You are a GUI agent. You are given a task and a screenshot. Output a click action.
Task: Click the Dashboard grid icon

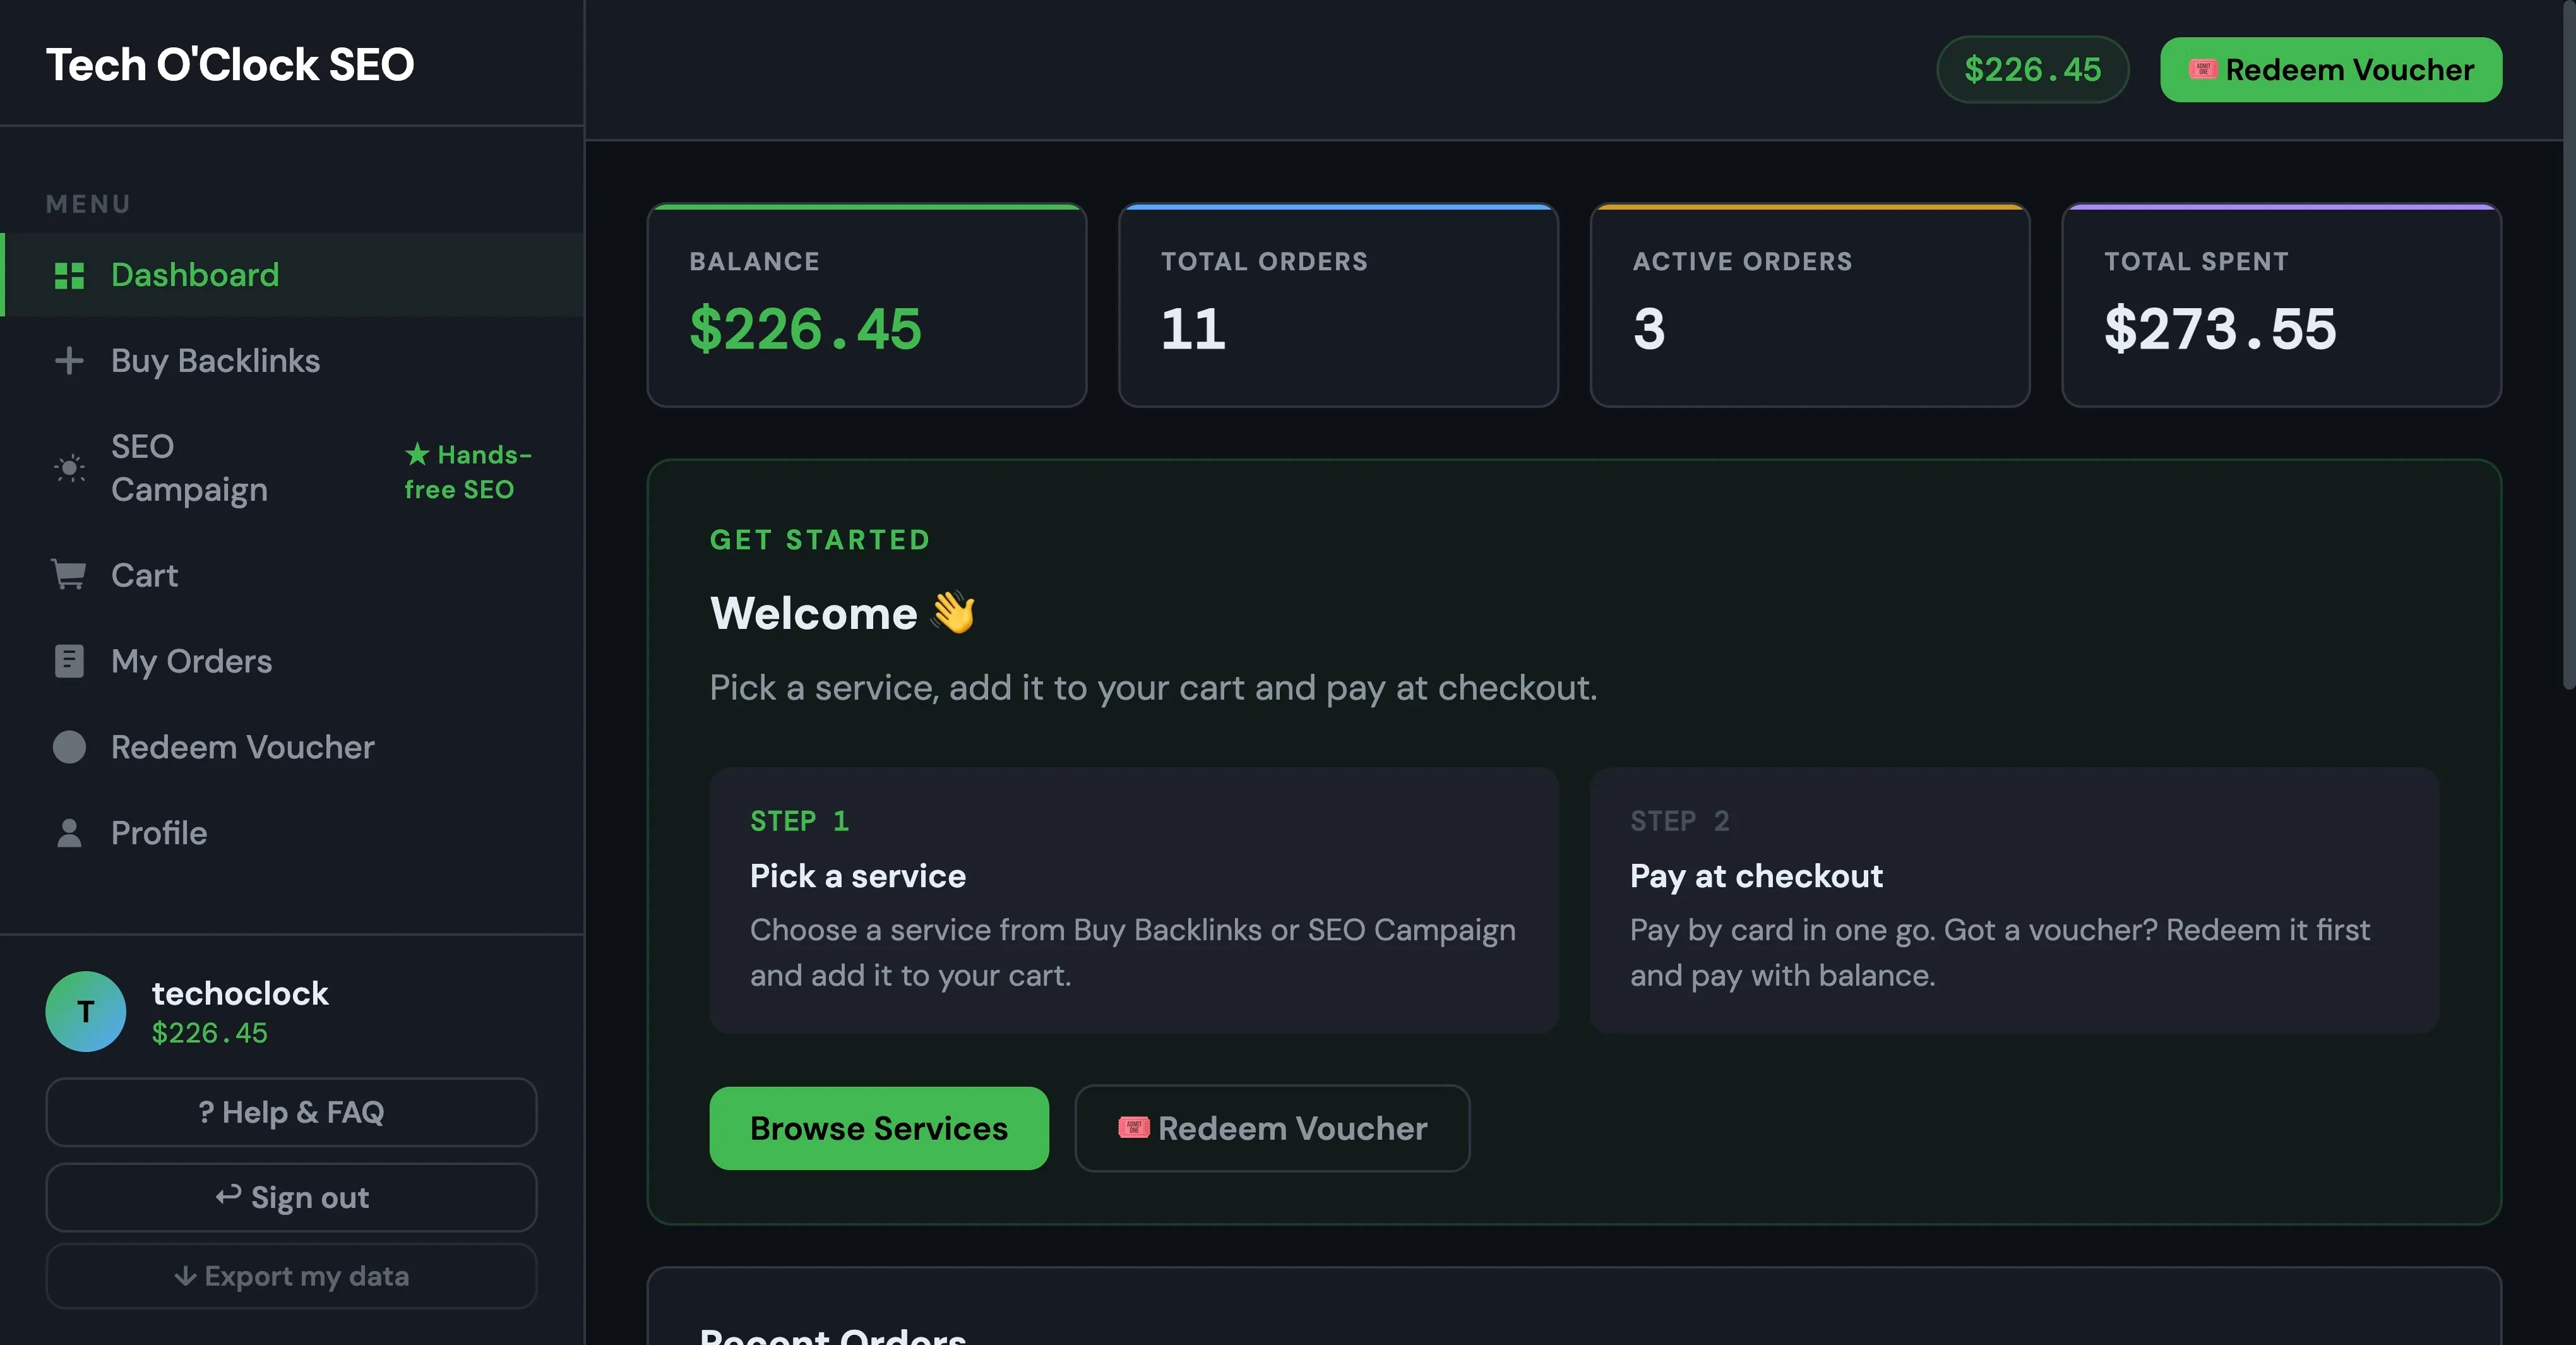(69, 275)
